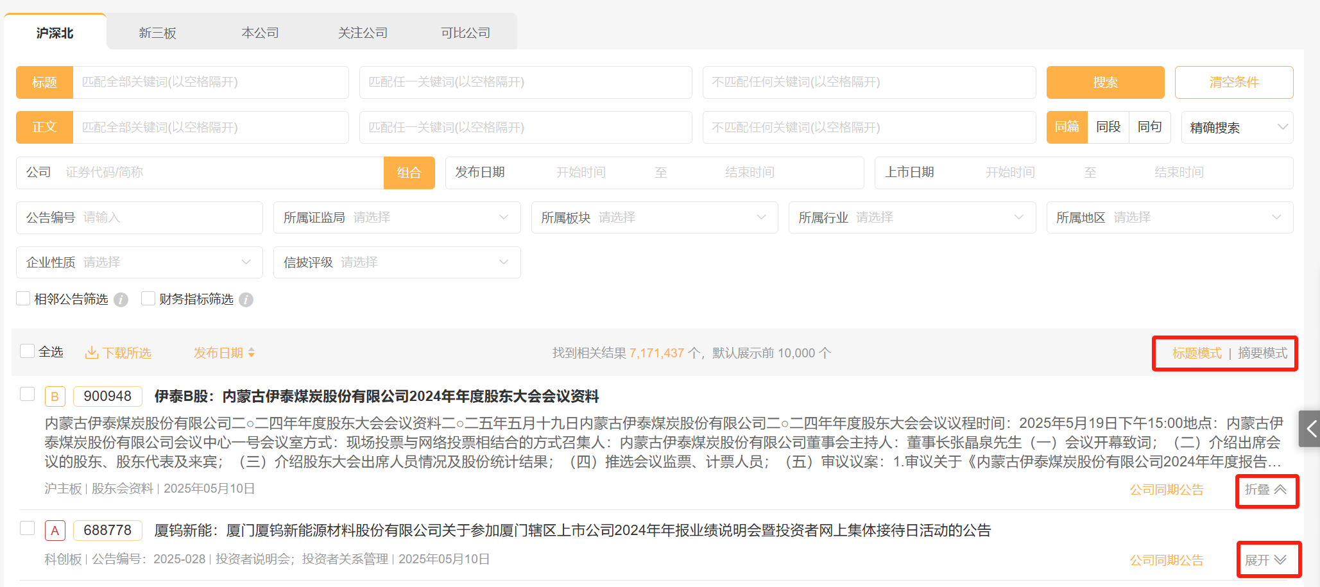Screen dimensions: 1320x587
Task: Set 发布日期 end time
Action: 750,173
